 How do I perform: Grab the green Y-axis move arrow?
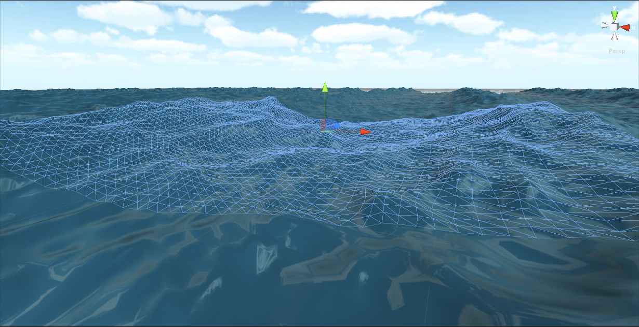tap(325, 87)
